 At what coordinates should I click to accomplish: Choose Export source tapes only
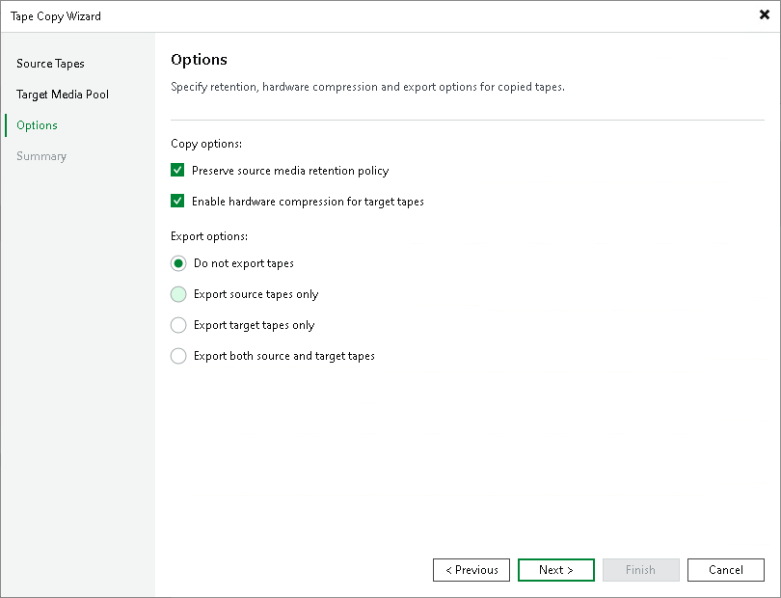(x=178, y=294)
